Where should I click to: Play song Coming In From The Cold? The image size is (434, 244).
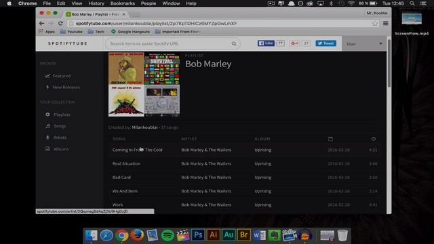point(137,150)
